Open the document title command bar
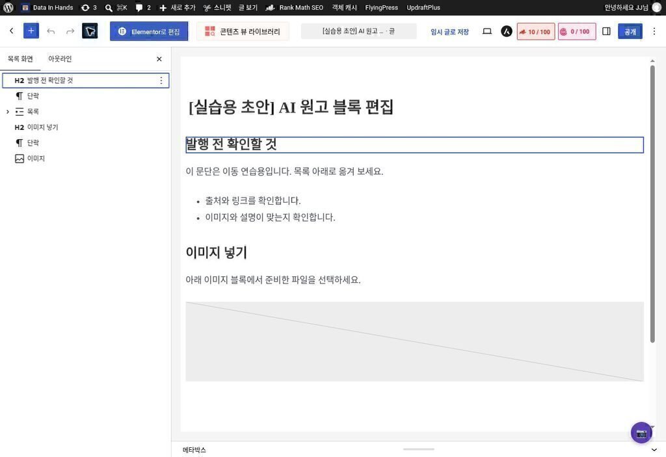666x457 pixels. (x=358, y=31)
